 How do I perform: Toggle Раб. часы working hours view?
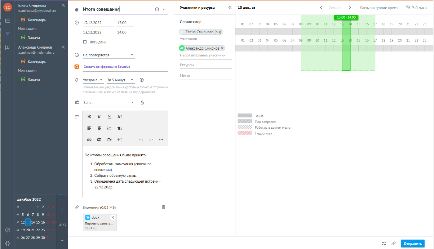[416, 7]
